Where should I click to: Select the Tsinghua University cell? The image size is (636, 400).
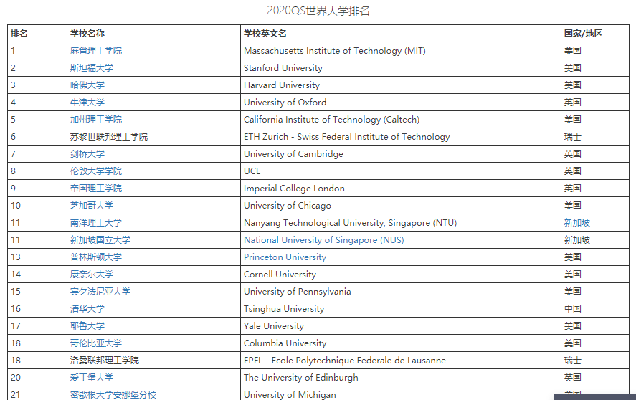[401, 309]
